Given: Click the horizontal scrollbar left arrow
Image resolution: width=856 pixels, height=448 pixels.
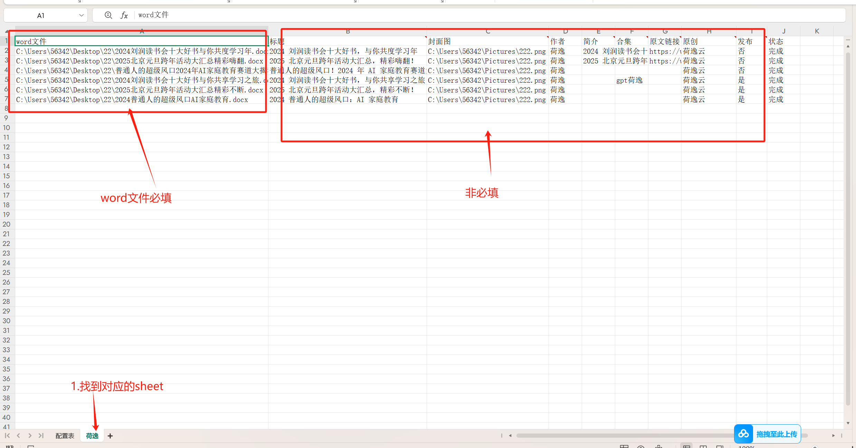Looking at the screenshot, I should click(x=510, y=436).
